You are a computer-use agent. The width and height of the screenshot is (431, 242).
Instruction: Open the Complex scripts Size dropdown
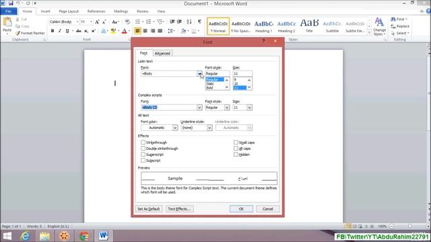(250, 108)
